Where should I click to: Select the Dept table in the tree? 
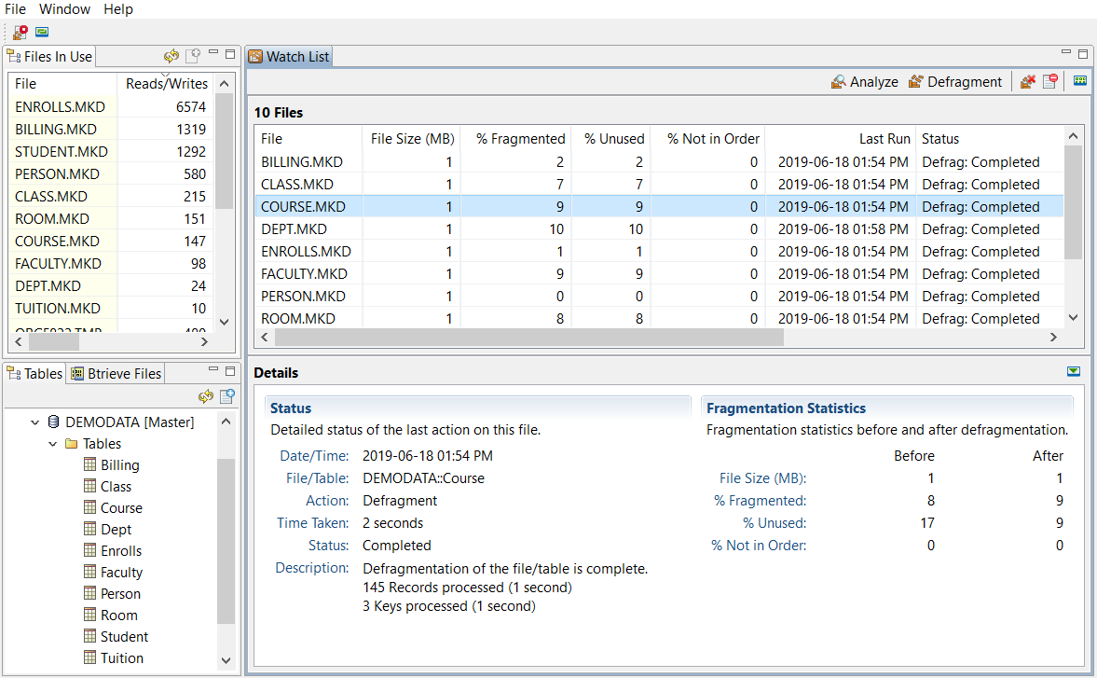click(116, 530)
